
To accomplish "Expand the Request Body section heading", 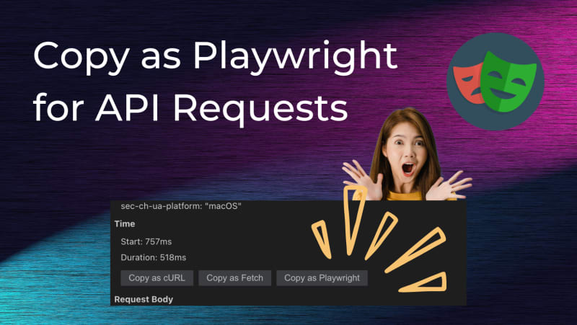I will pyautogui.click(x=144, y=298).
